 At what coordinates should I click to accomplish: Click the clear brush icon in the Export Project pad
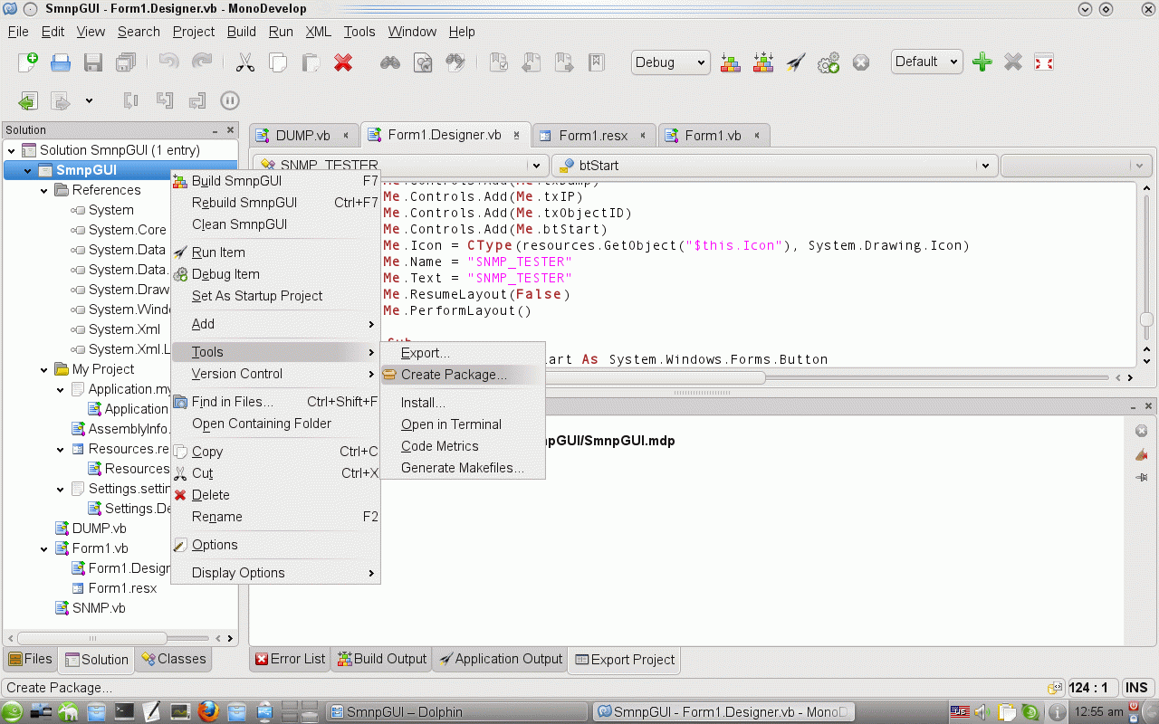pyautogui.click(x=1142, y=454)
